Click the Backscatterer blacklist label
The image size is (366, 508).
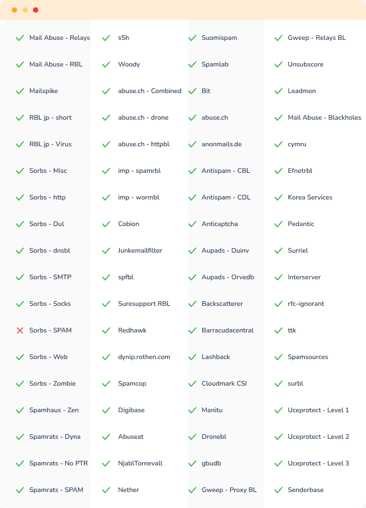[222, 304]
